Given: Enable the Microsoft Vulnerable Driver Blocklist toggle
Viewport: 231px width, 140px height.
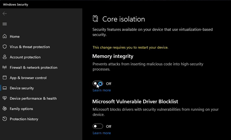Looking at the screenshot, I should pyautogui.click(x=98, y=126).
